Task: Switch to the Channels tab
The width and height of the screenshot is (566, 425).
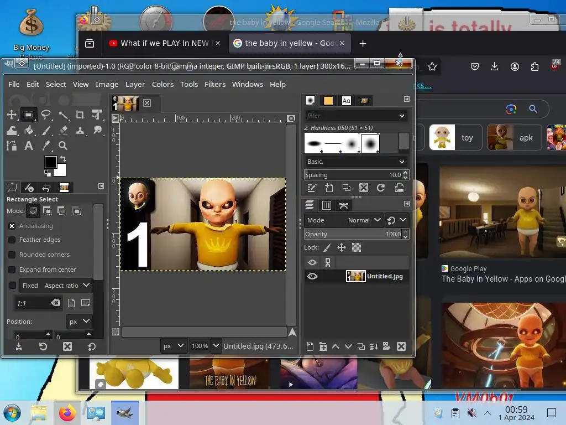Action: tap(326, 205)
